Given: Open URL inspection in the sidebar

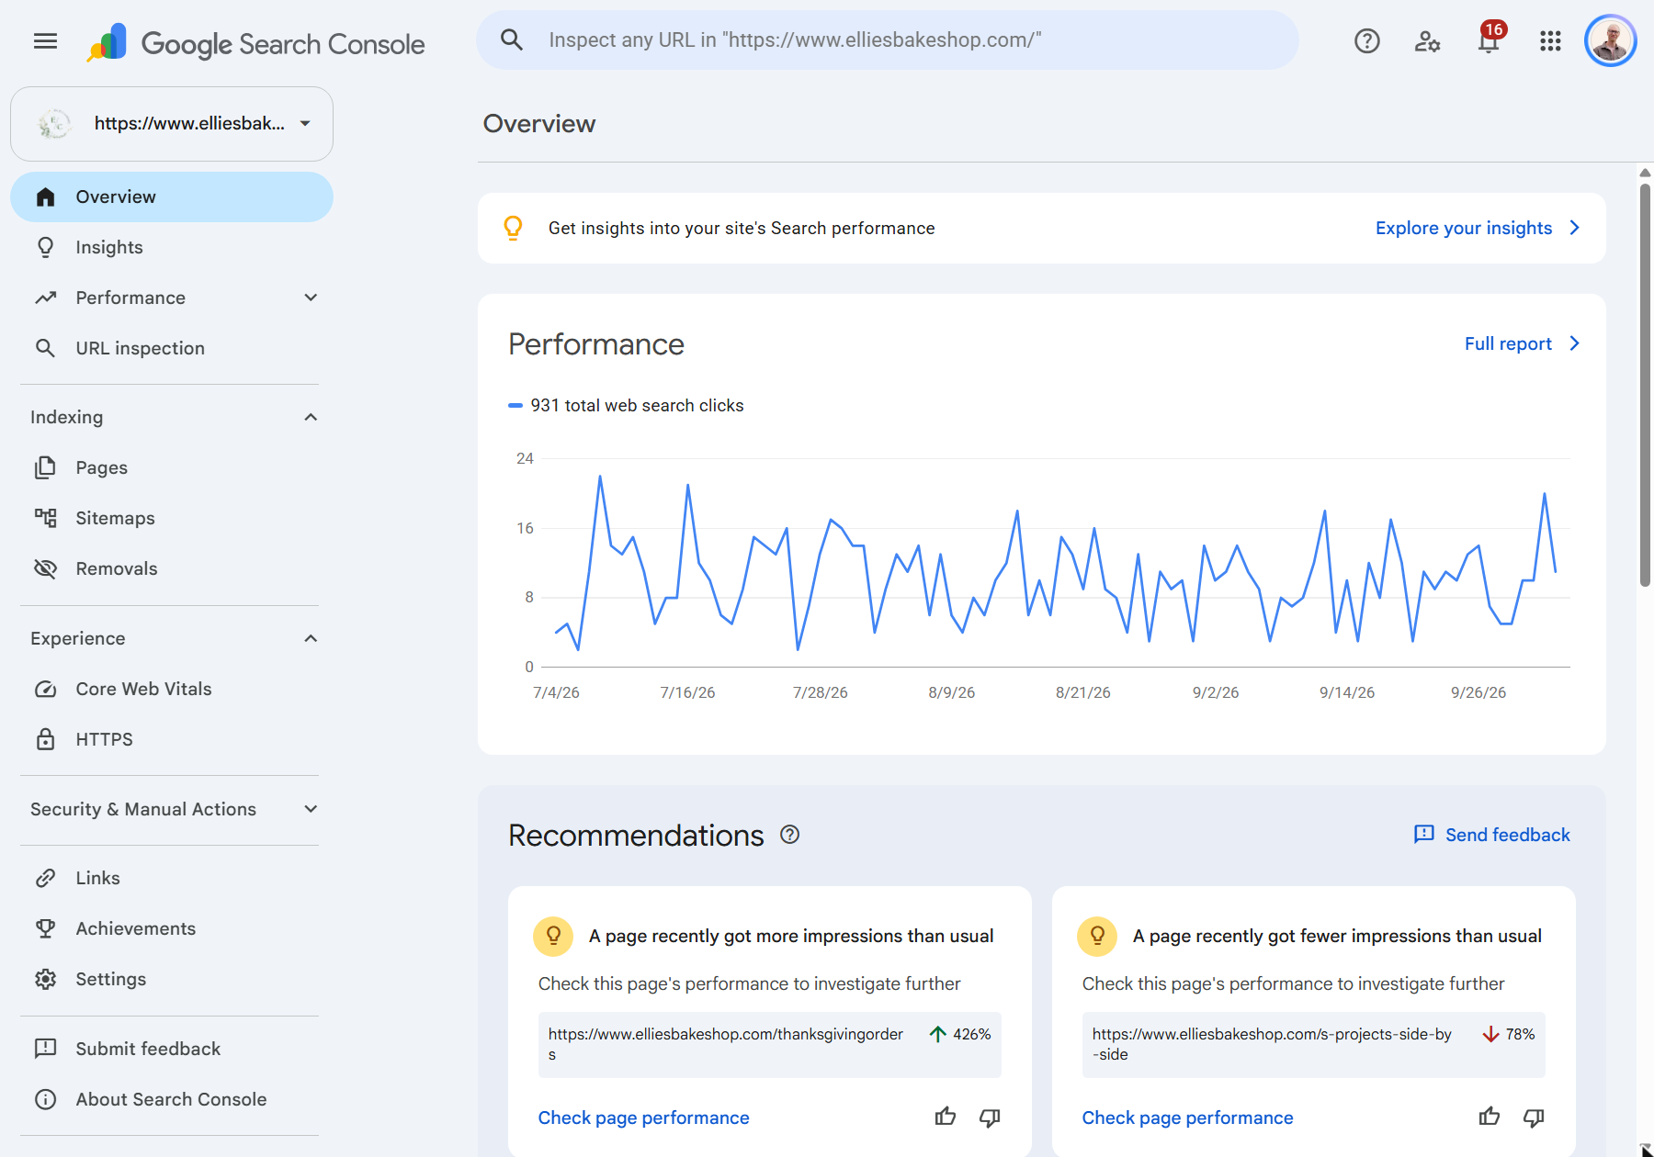Looking at the screenshot, I should point(171,348).
